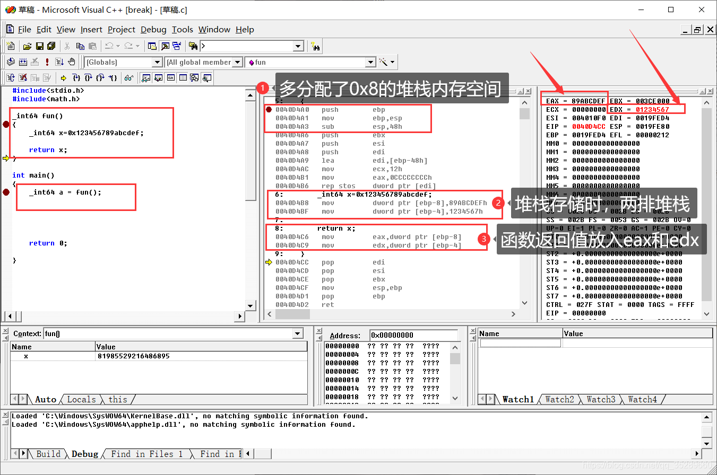Click the Window List toolbar icon
The image size is (717, 475).
tap(177, 46)
